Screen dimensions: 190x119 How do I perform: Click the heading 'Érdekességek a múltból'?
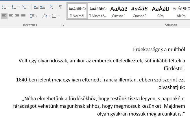(159, 50)
